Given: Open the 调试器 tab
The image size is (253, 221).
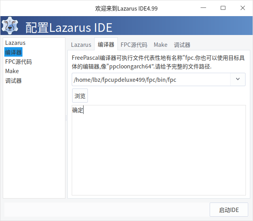Looking at the screenshot, I should point(182,45).
